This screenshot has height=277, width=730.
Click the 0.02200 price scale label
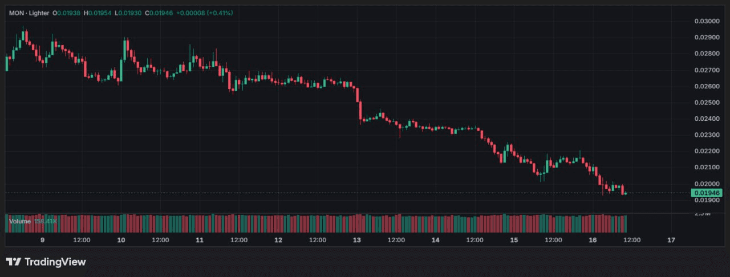pos(706,151)
